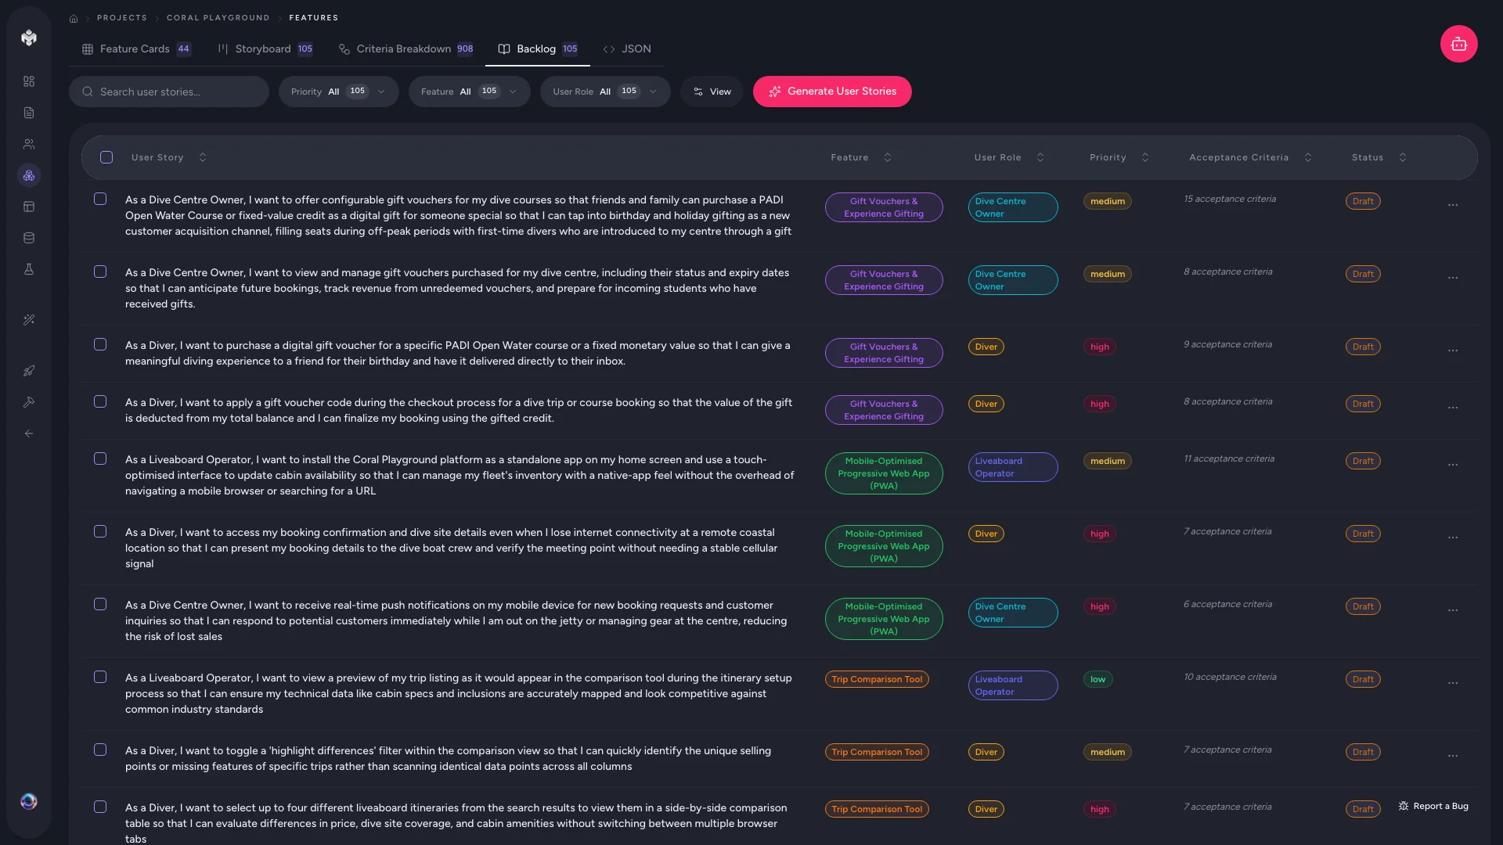Viewport: 1503px width, 845px height.
Task: Open row options for offline booking confirmation story
Action: (x=1453, y=538)
